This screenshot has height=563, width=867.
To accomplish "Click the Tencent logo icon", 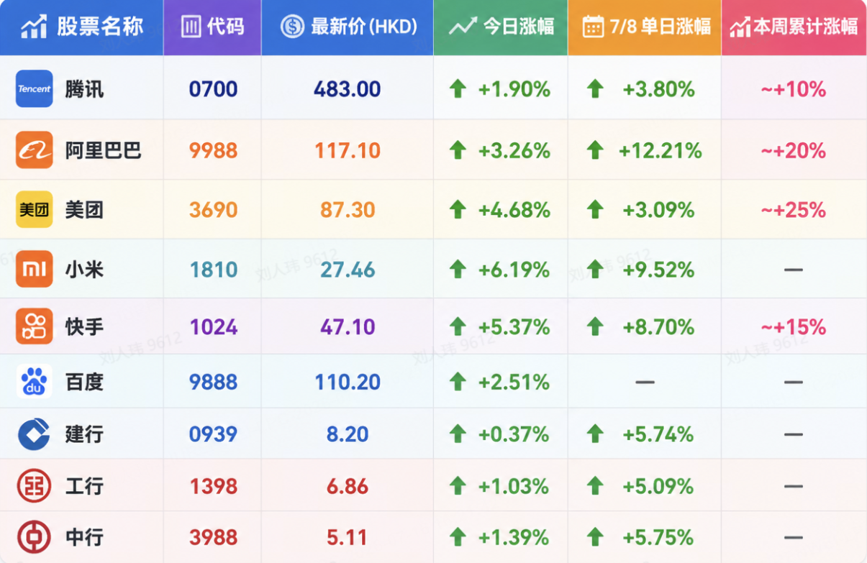I will (x=34, y=88).
